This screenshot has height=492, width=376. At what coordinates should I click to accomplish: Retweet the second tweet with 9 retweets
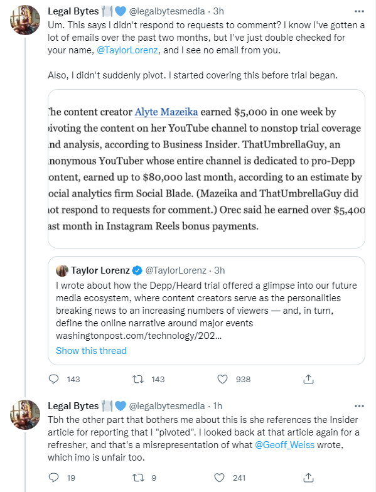(x=138, y=478)
